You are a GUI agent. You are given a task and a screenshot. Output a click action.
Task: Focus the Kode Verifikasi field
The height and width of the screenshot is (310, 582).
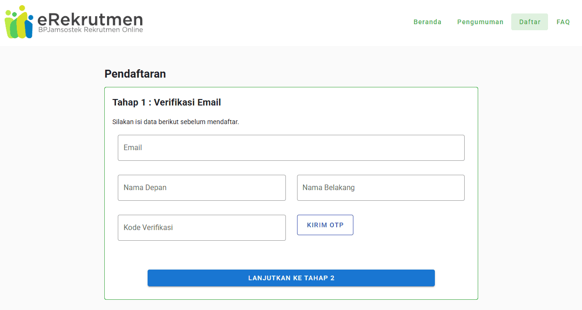pos(202,228)
